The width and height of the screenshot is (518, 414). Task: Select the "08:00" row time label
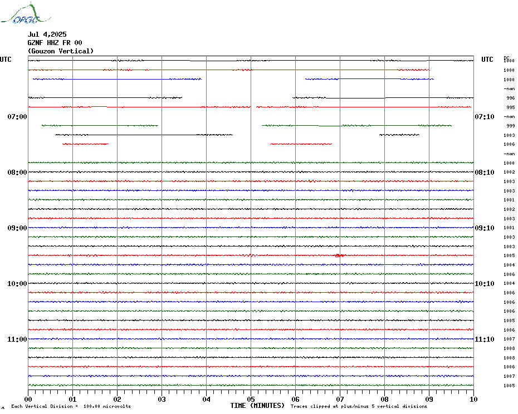(x=17, y=172)
